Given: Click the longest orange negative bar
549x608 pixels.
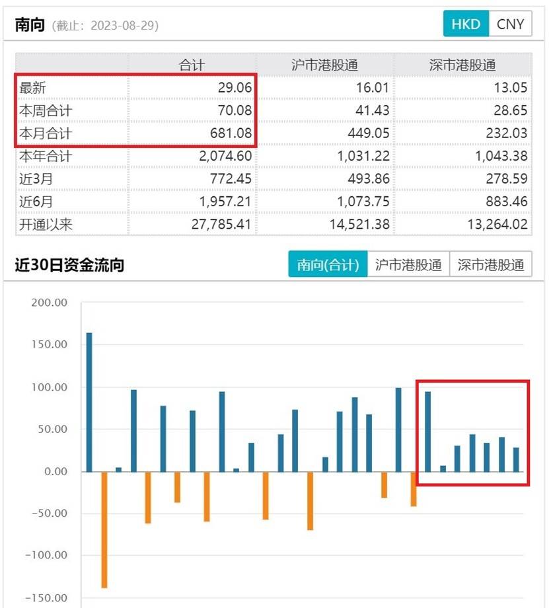Looking at the screenshot, I should pyautogui.click(x=104, y=529).
